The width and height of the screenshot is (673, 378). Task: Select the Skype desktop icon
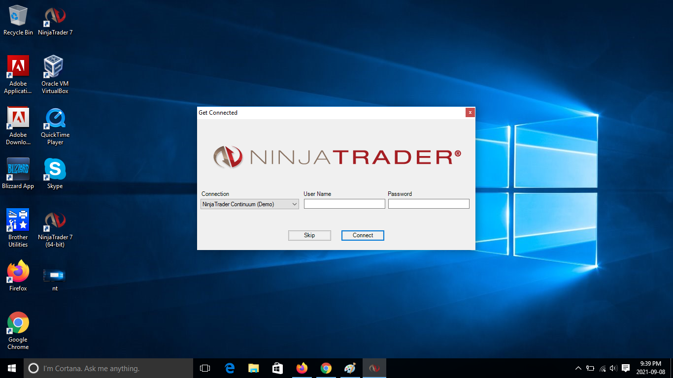[55, 174]
